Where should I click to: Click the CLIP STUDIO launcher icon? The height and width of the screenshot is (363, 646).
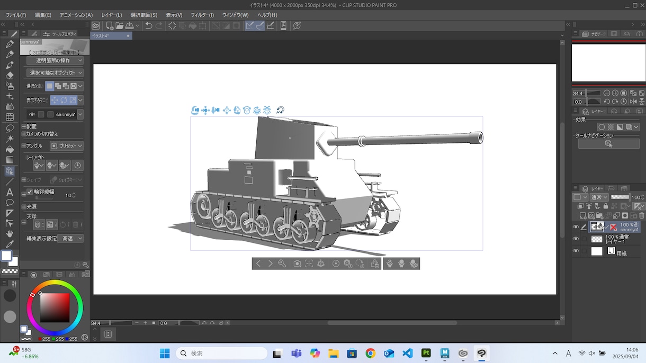(x=95, y=25)
